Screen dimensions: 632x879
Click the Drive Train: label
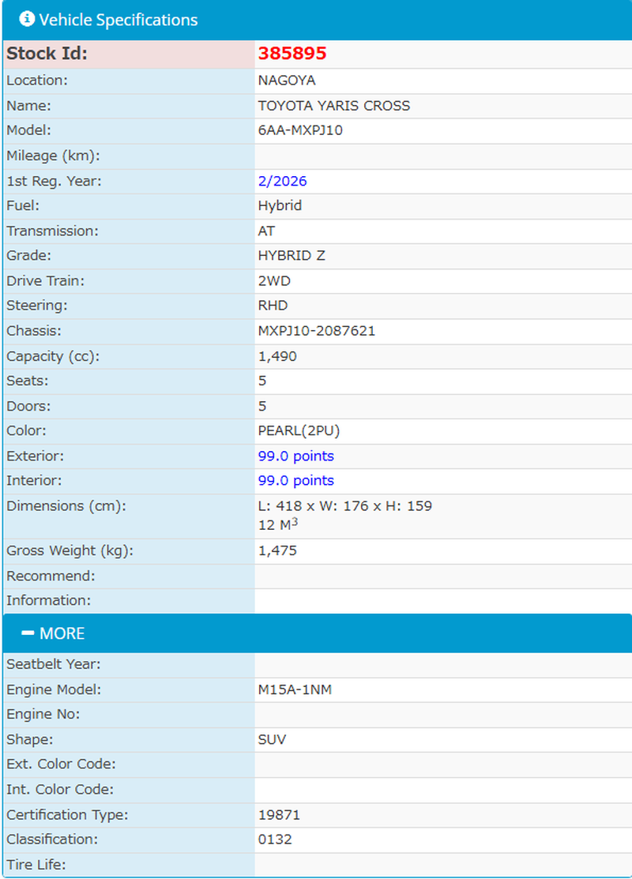(x=45, y=281)
